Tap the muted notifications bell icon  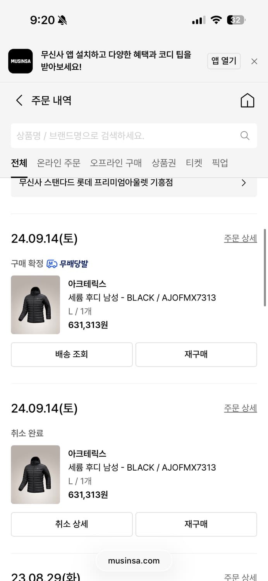click(x=62, y=19)
